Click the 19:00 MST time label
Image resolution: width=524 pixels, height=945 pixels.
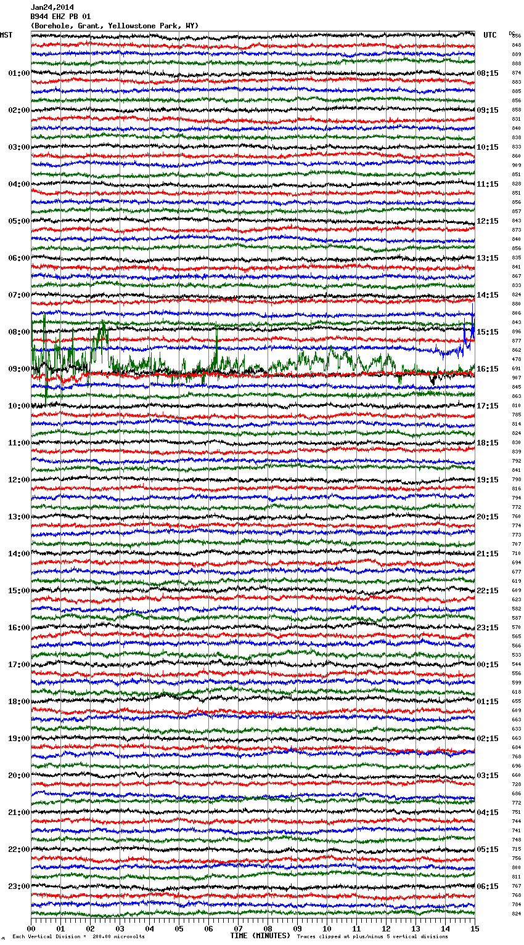(19, 739)
